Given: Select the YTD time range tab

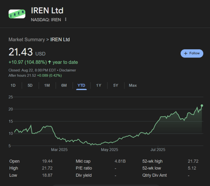Looking at the screenshot, I should point(81,85).
